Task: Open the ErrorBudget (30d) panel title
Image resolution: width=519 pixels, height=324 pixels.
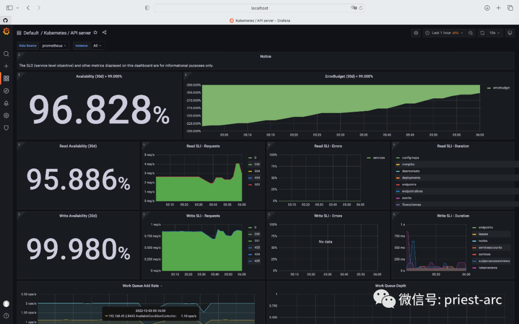Action: [349, 76]
